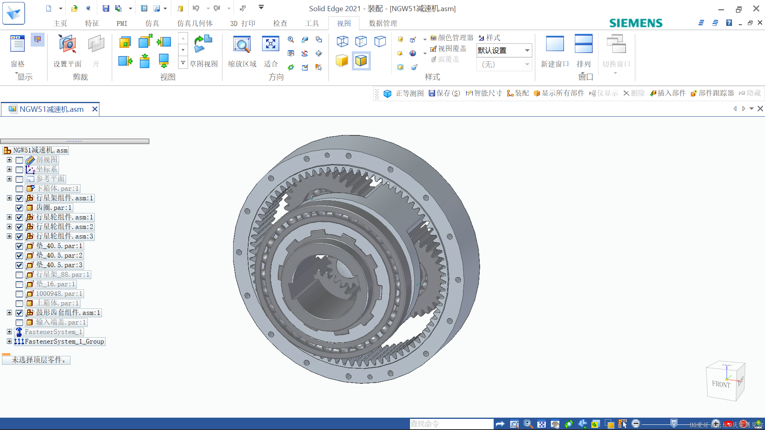Expand the FastenerSystem_1 node
765x430 pixels.
(x=9, y=332)
